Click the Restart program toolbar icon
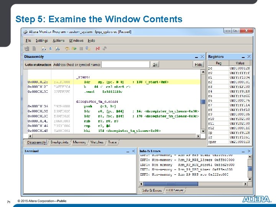 click(88, 49)
